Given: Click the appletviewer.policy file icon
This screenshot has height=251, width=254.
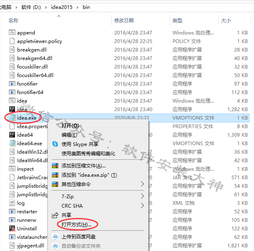Looking at the screenshot, I should click(12, 41).
